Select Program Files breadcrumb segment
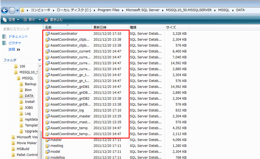The image size is (260, 159). [x=109, y=10]
